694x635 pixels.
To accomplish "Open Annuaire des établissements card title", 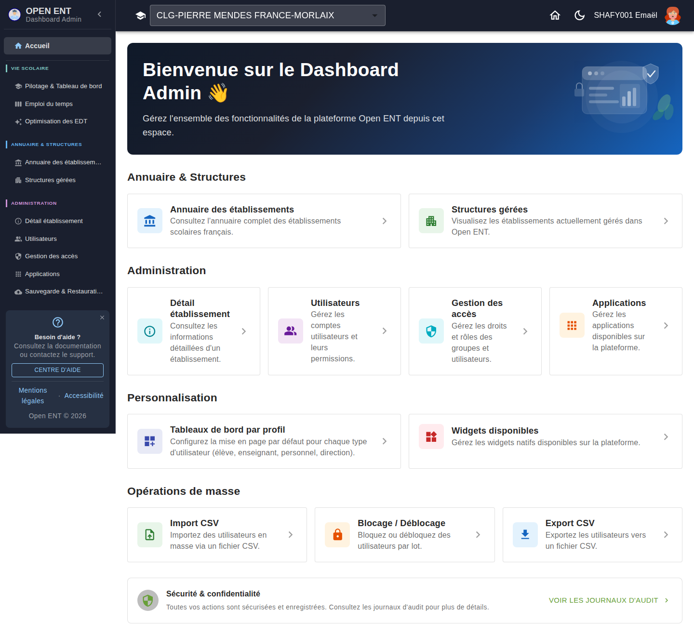I will 232,210.
